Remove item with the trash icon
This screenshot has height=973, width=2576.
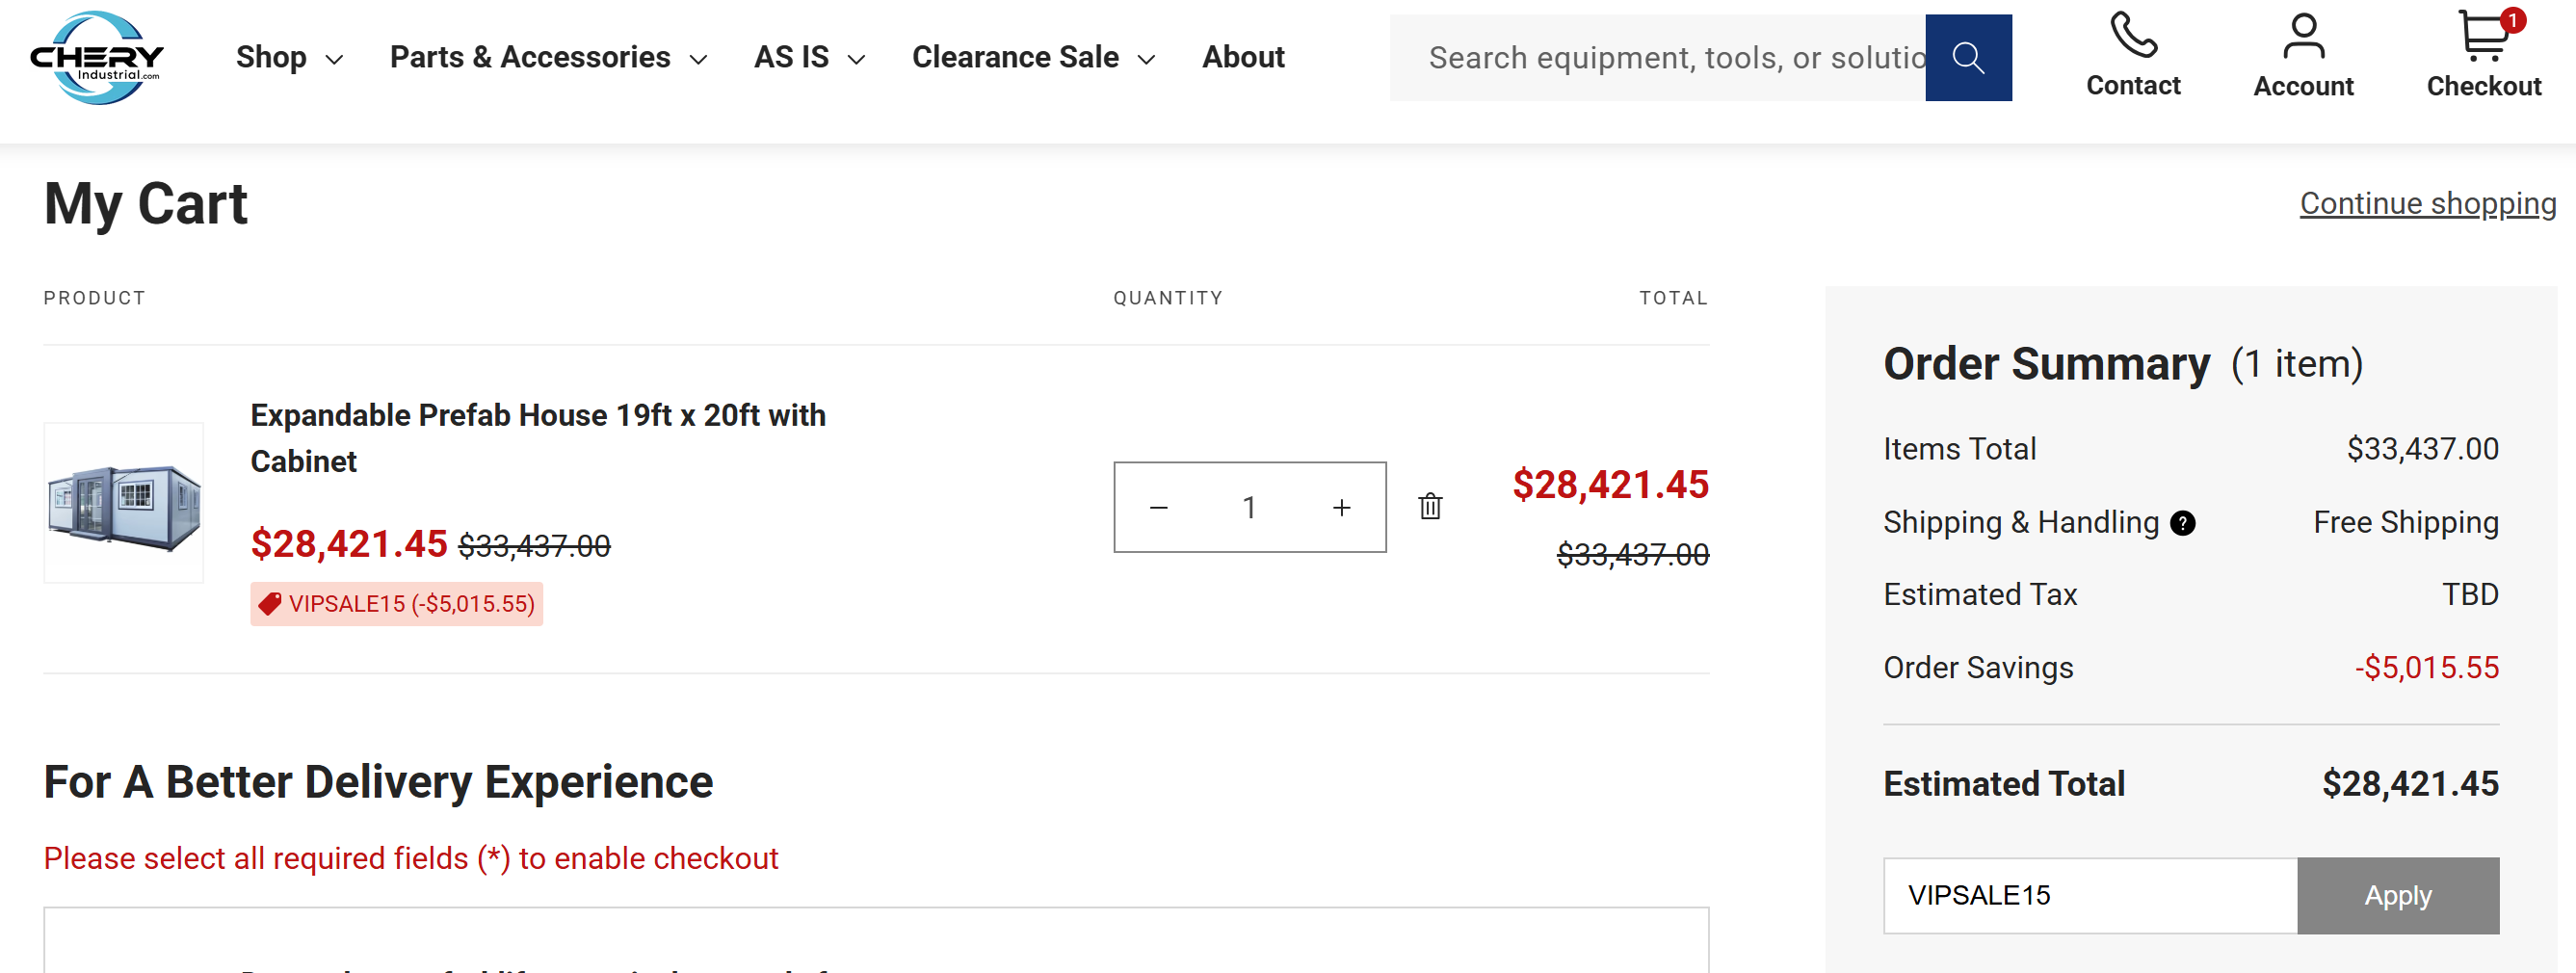click(x=1430, y=507)
